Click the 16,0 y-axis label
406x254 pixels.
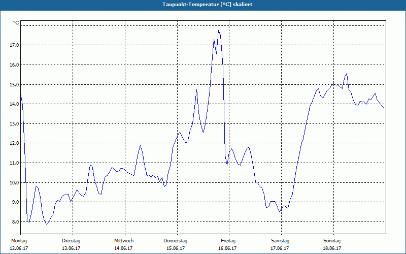pyautogui.click(x=15, y=65)
